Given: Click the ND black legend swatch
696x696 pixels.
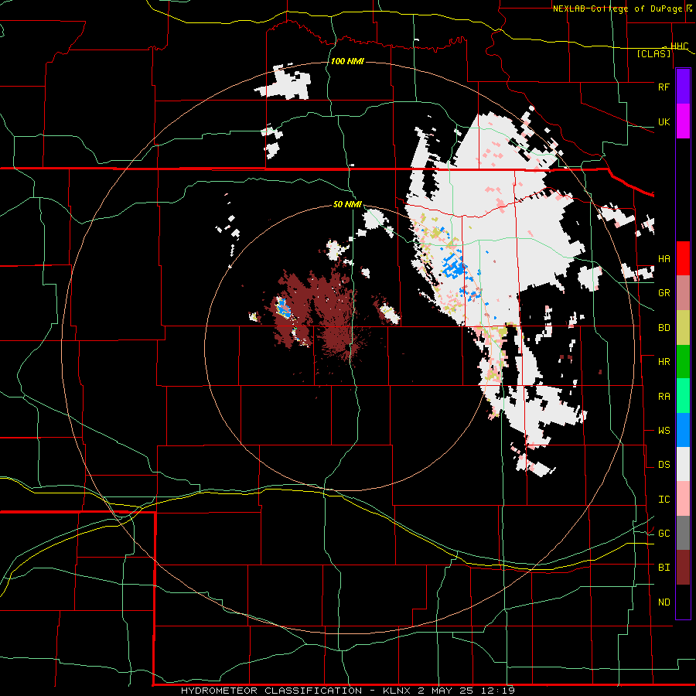Looking at the screenshot, I should coord(683,602).
